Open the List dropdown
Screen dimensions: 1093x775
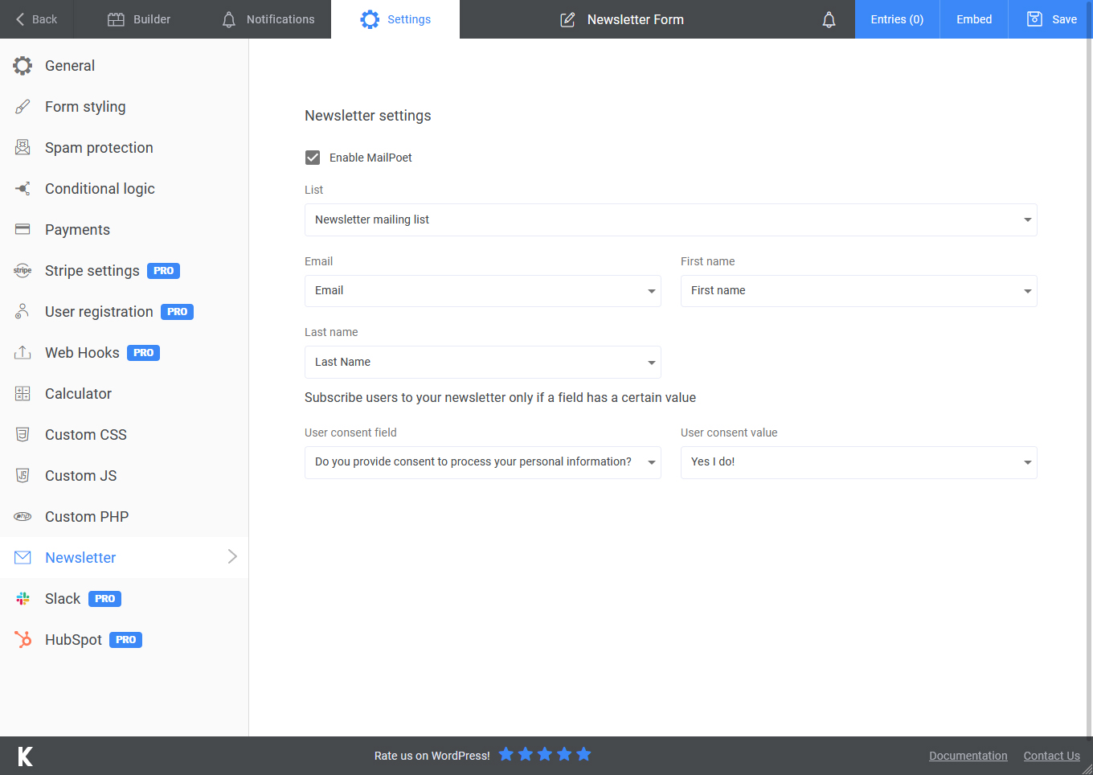tap(671, 219)
